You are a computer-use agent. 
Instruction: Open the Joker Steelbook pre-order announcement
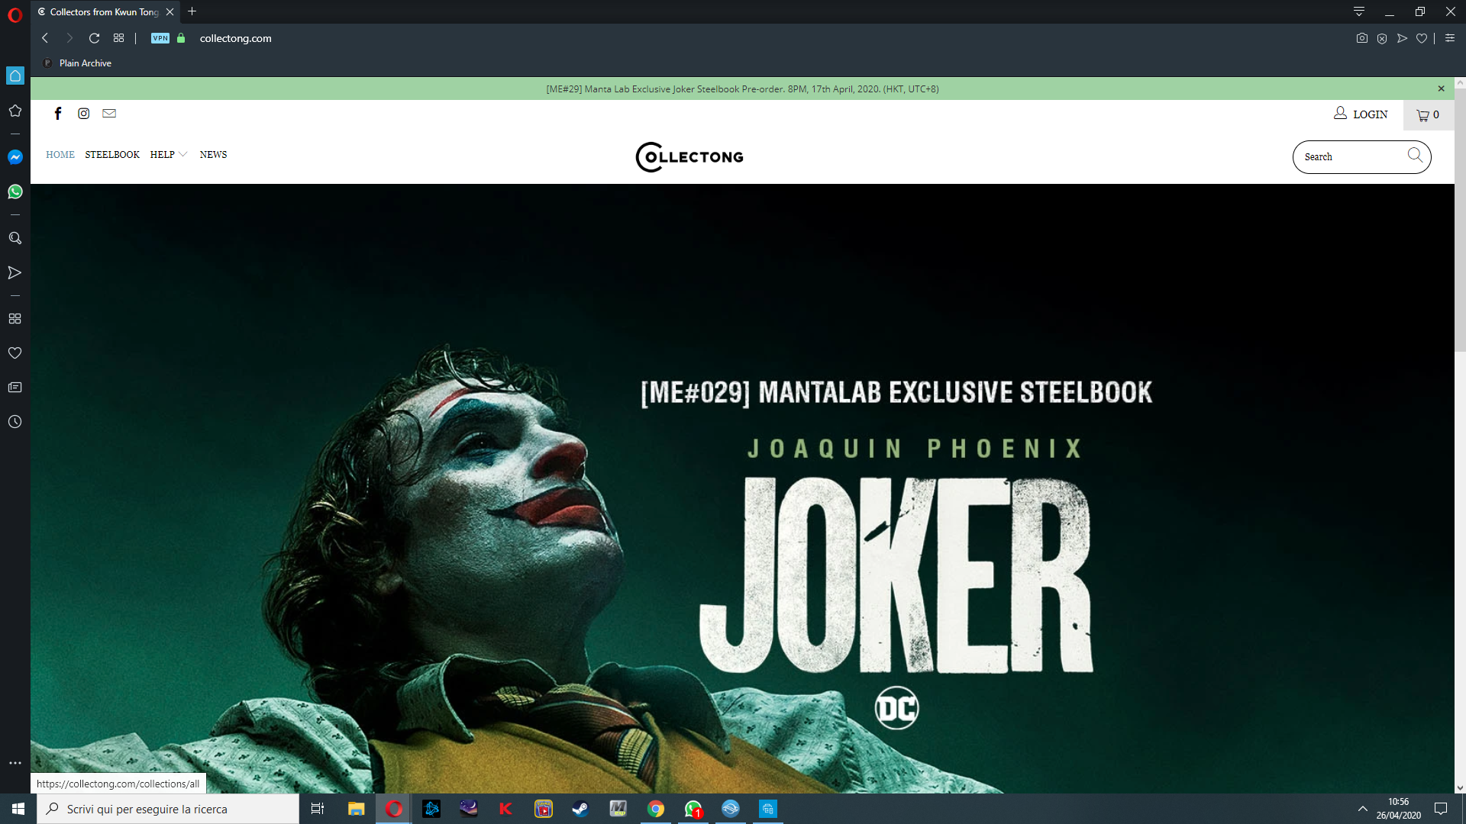click(x=742, y=89)
